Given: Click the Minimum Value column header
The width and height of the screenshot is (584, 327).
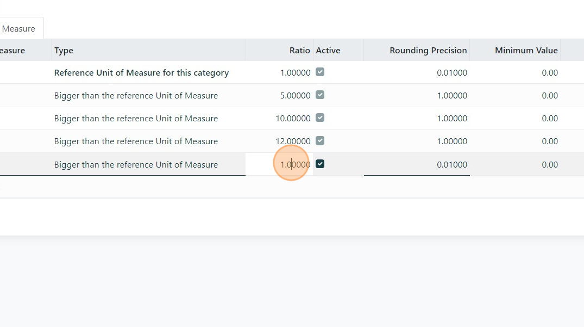Looking at the screenshot, I should (x=526, y=51).
